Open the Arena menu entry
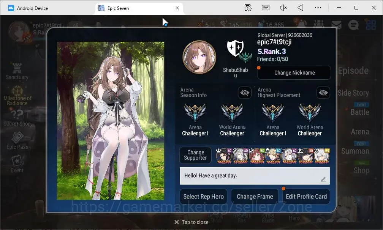383x230 pixels. [x=360, y=132]
